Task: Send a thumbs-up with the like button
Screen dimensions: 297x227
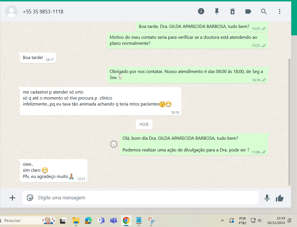Action: [x=280, y=198]
